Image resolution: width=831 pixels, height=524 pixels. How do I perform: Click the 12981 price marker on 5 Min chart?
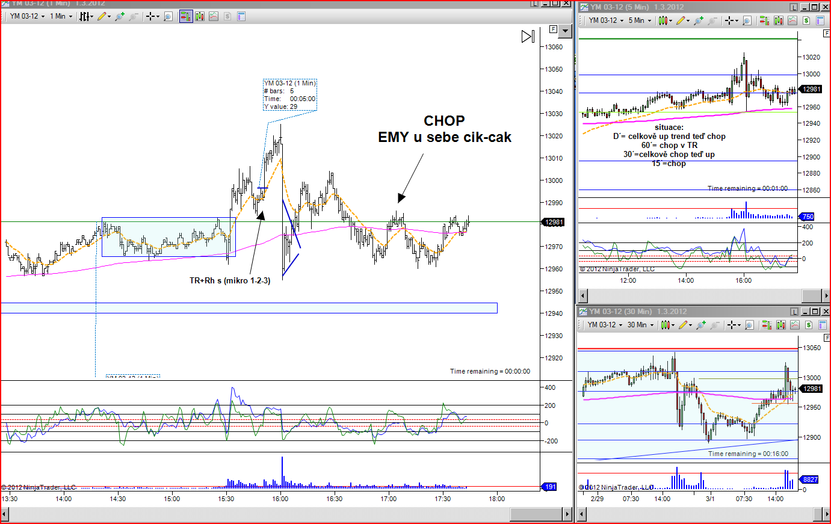(x=811, y=89)
